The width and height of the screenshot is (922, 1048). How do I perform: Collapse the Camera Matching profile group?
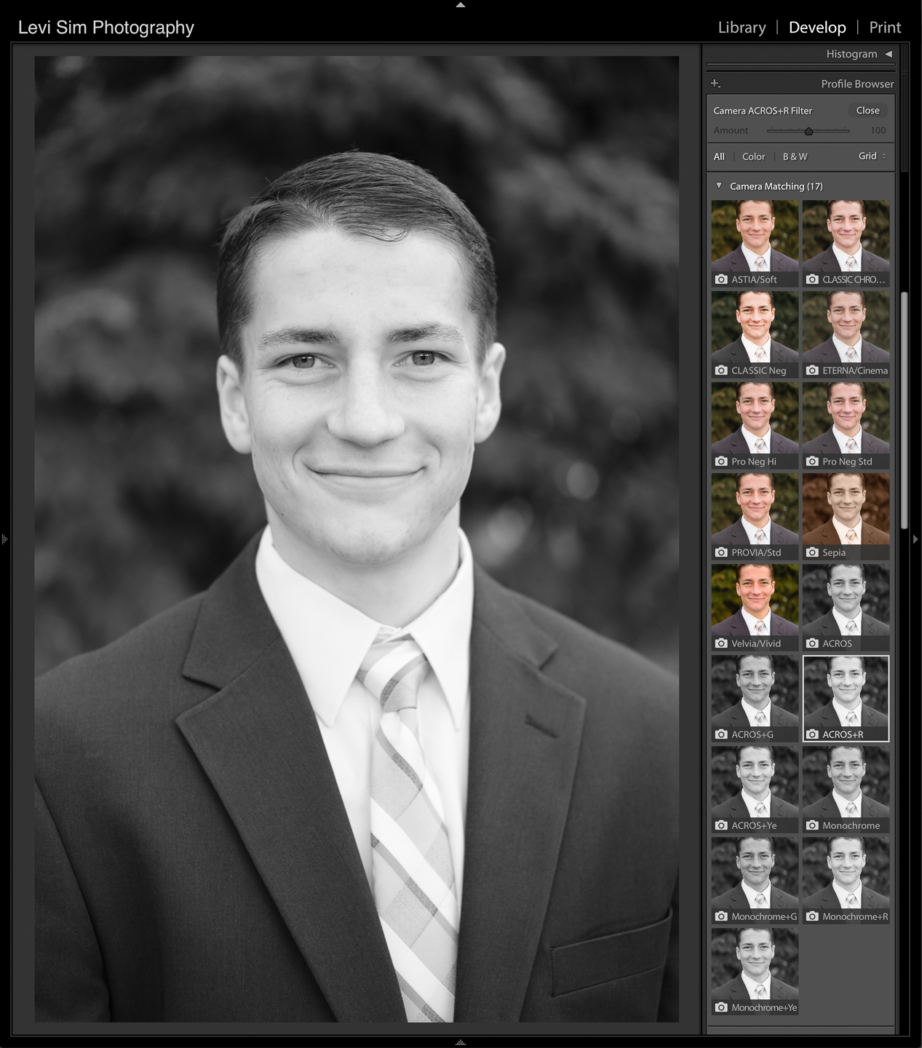719,186
